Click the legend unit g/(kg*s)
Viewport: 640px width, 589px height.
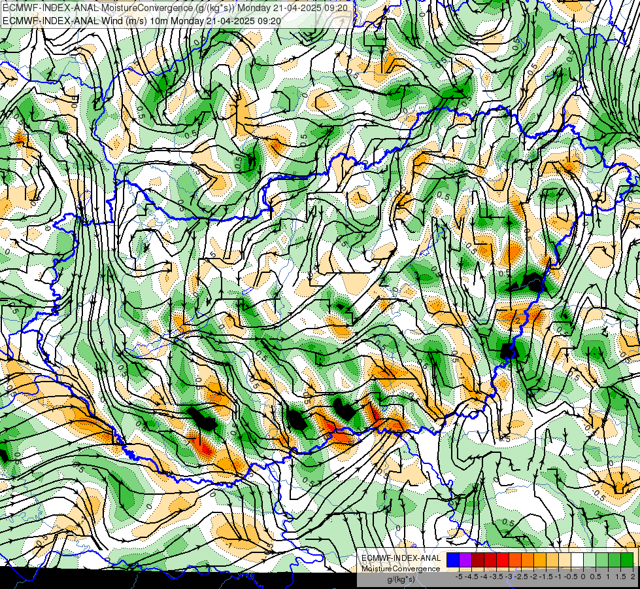(401, 579)
